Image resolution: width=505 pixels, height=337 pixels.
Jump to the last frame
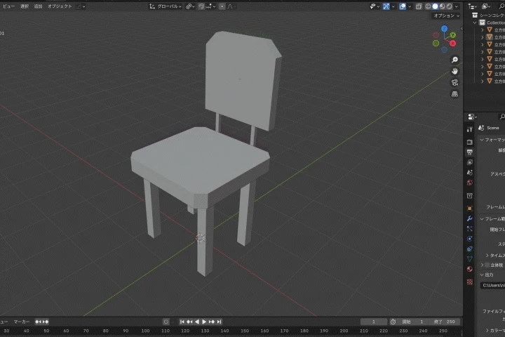pyautogui.click(x=220, y=322)
